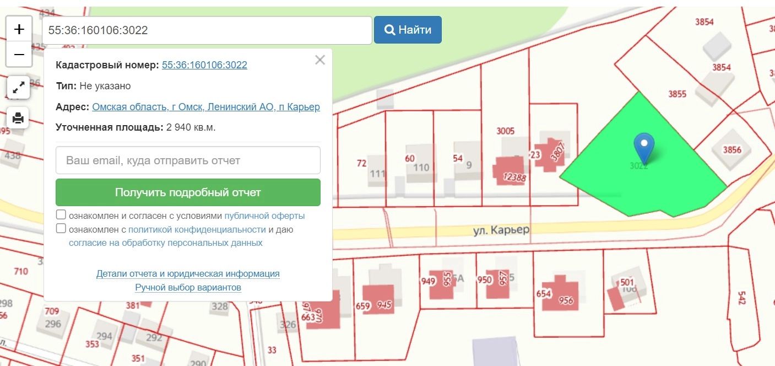
Task: Open политикой конфиденциальности link
Action: (x=197, y=229)
